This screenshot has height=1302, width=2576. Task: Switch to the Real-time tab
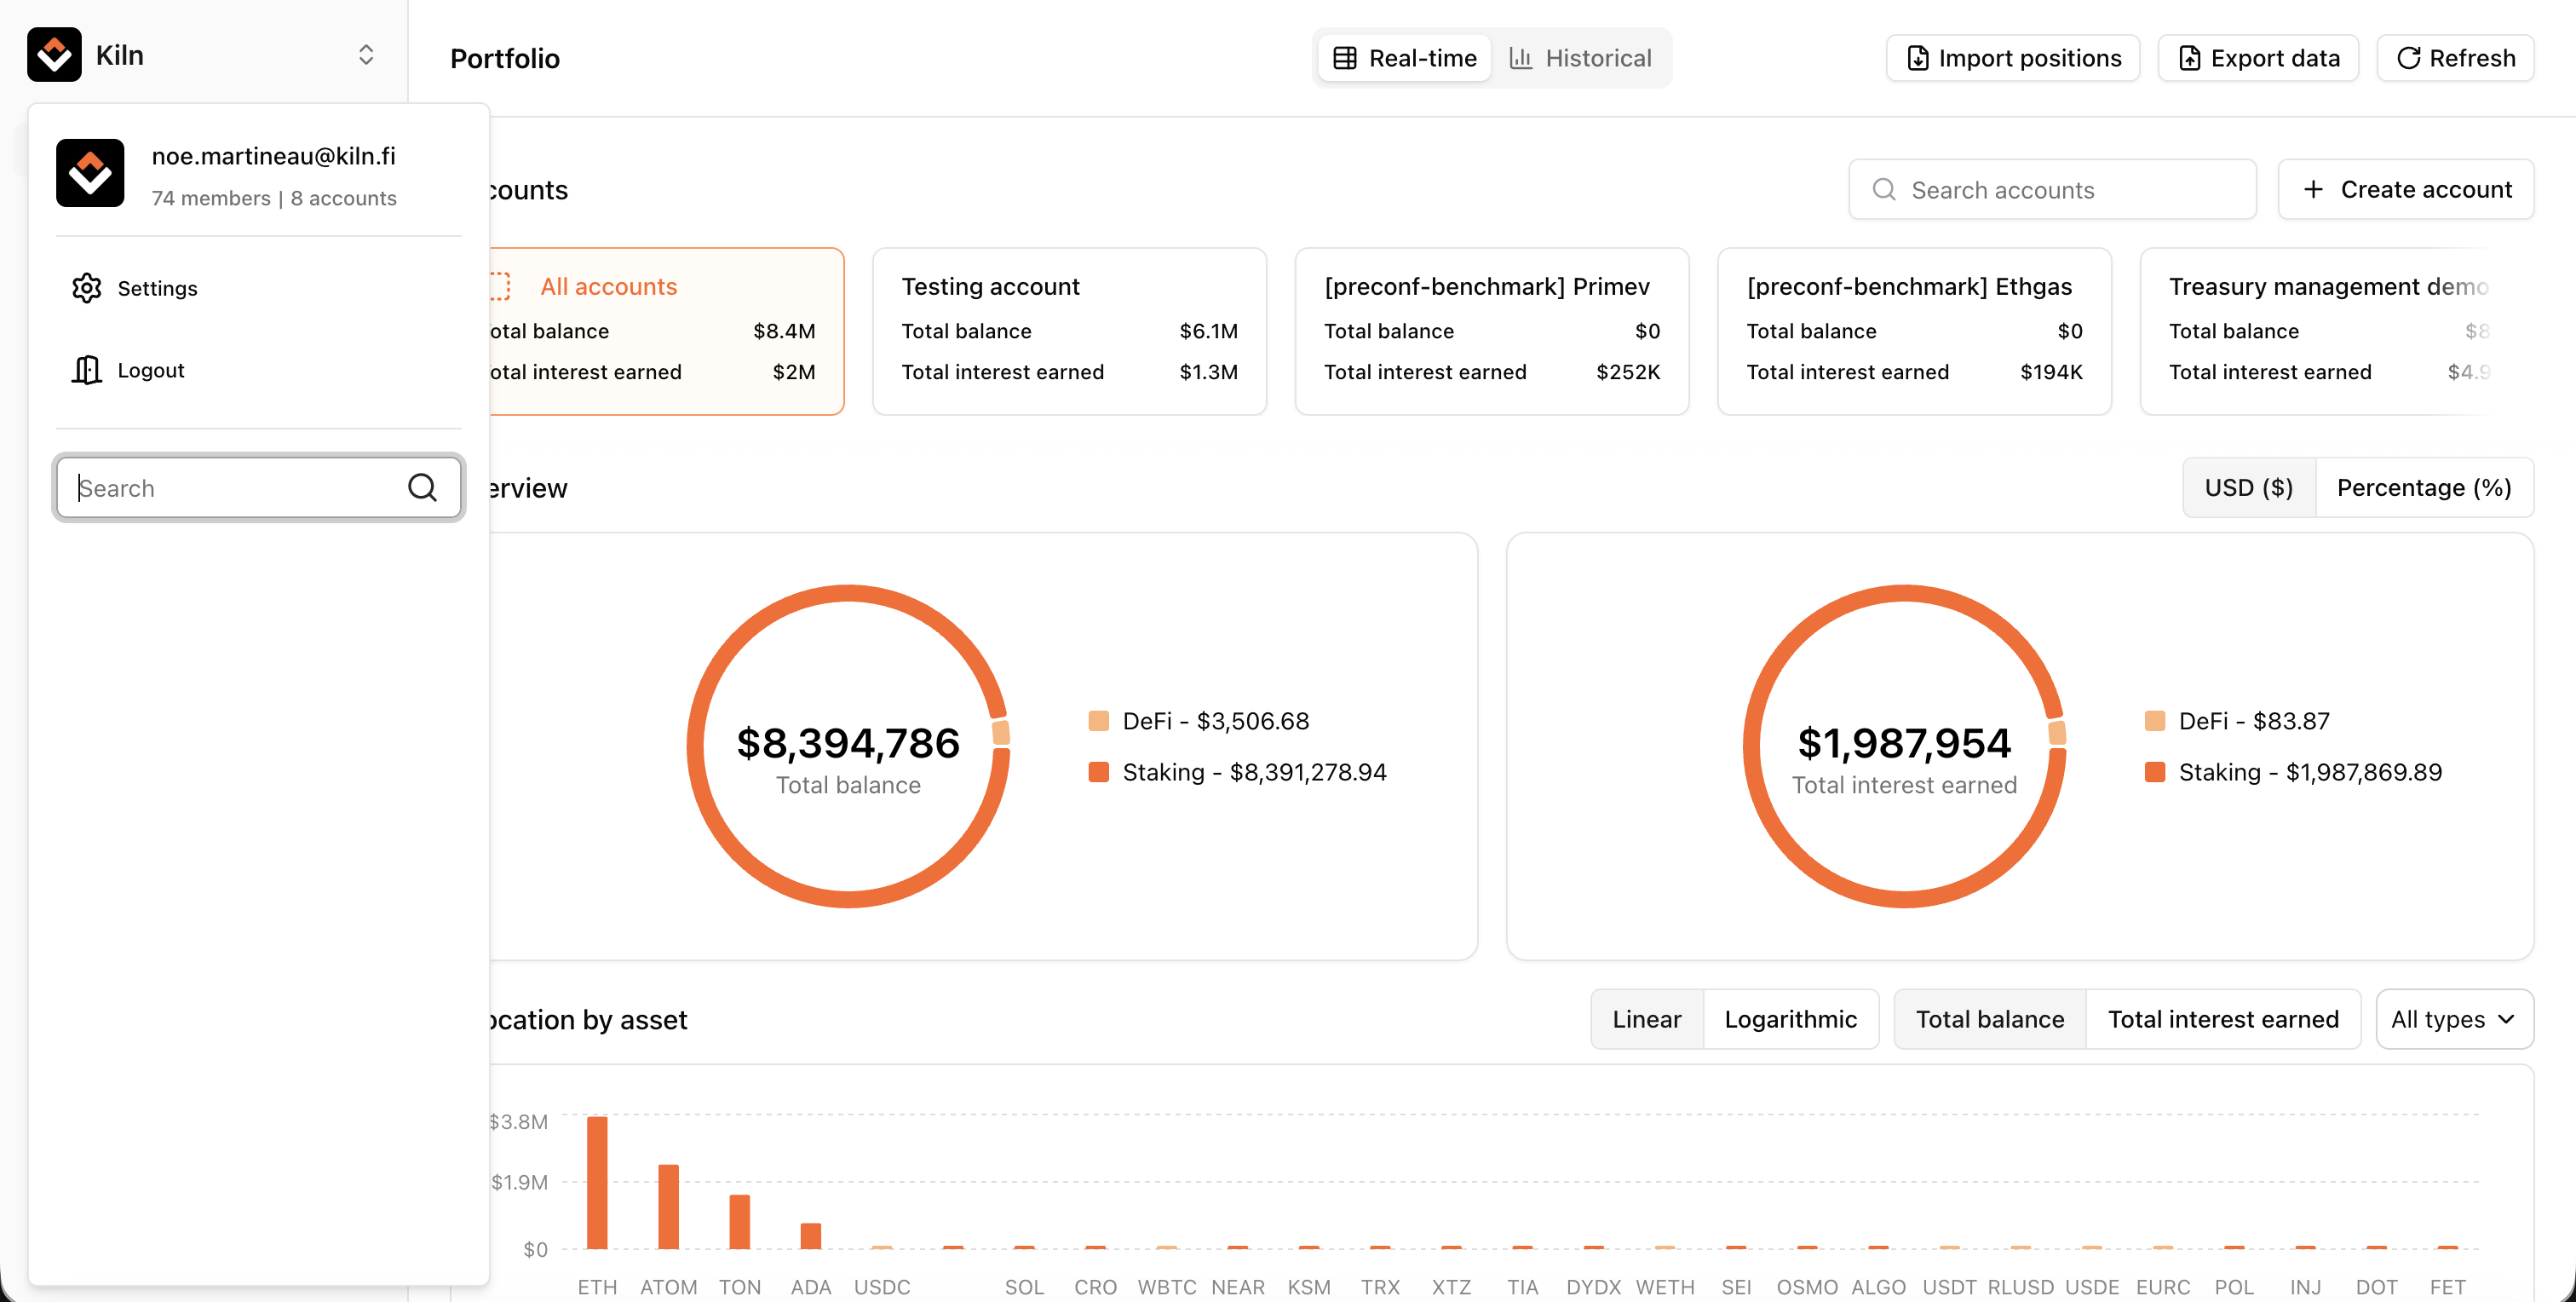coord(1405,59)
